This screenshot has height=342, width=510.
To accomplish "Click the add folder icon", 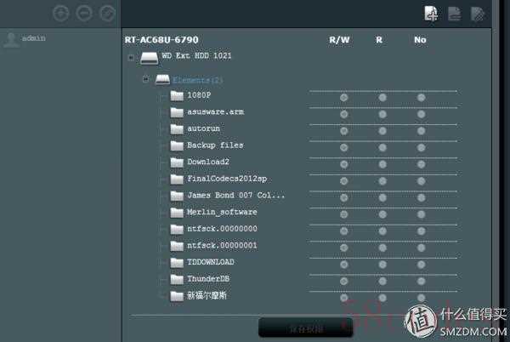I will point(431,14).
